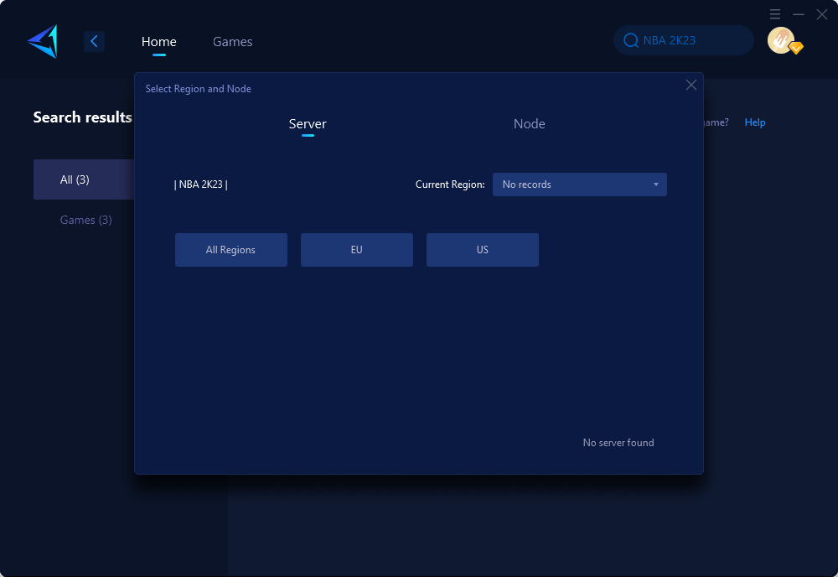Close the application window
This screenshot has width=838, height=577.
[822, 14]
